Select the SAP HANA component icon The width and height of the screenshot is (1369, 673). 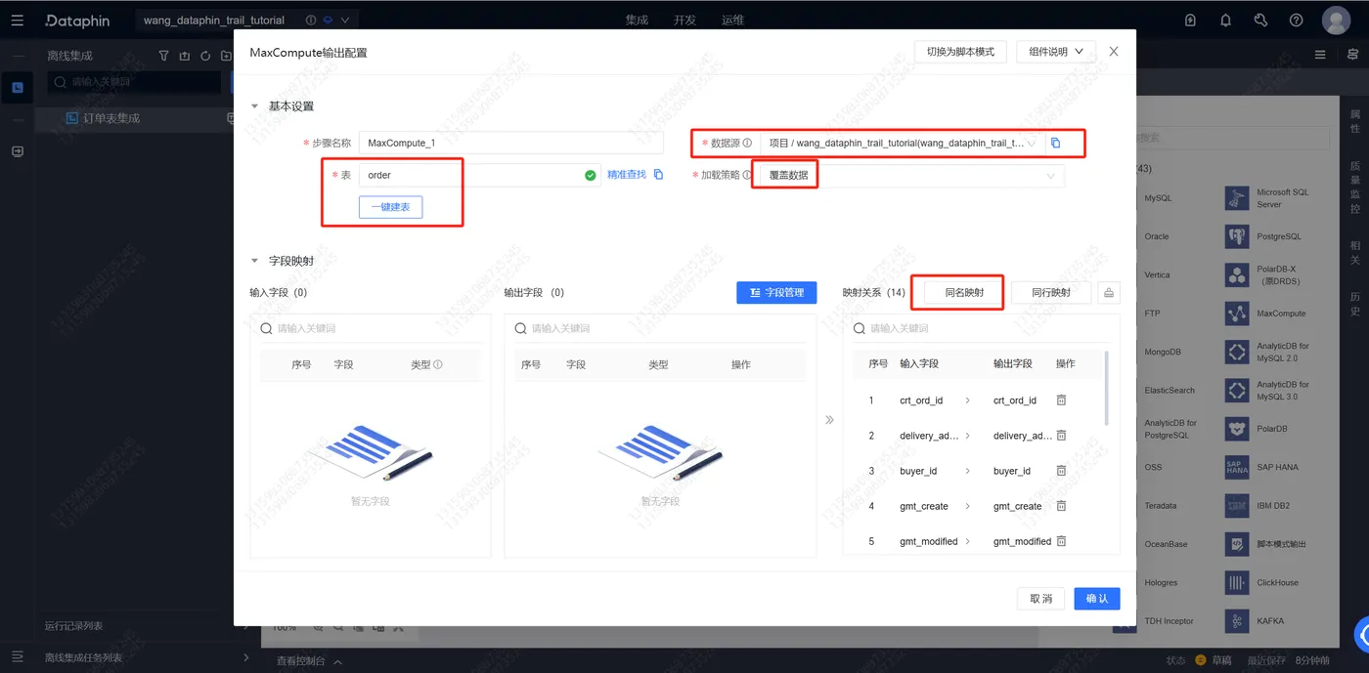[x=1237, y=467]
